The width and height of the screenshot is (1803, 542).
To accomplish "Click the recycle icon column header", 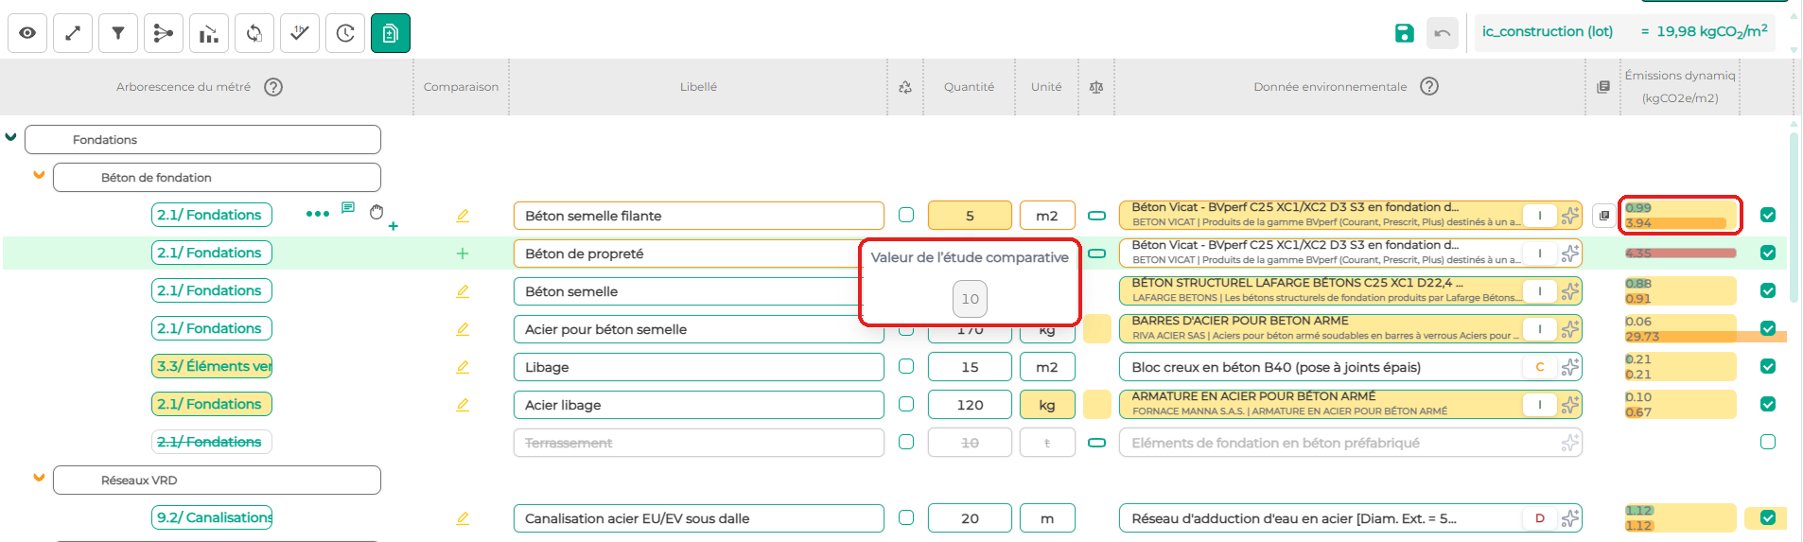I will click(x=905, y=87).
